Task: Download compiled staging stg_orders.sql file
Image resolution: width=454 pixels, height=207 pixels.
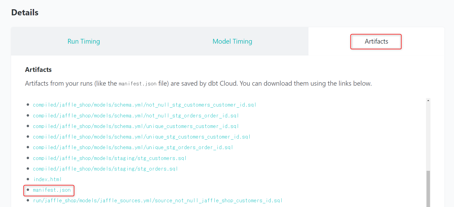Action: pyautogui.click(x=105, y=169)
